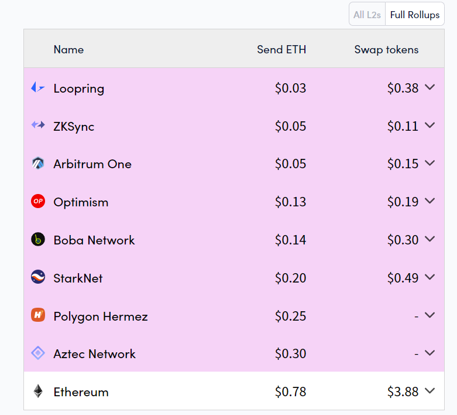
Task: Click the Arbitrum One logo icon
Action: point(38,164)
